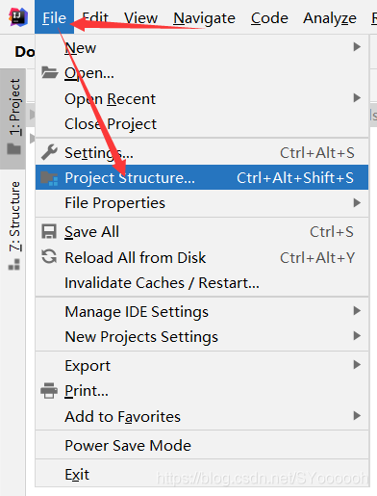Select the Navigate menu
This screenshot has width=377, height=496.
pos(204,18)
